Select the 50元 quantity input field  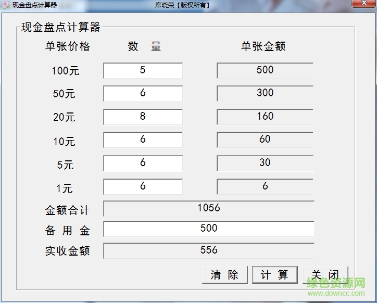[x=143, y=93]
